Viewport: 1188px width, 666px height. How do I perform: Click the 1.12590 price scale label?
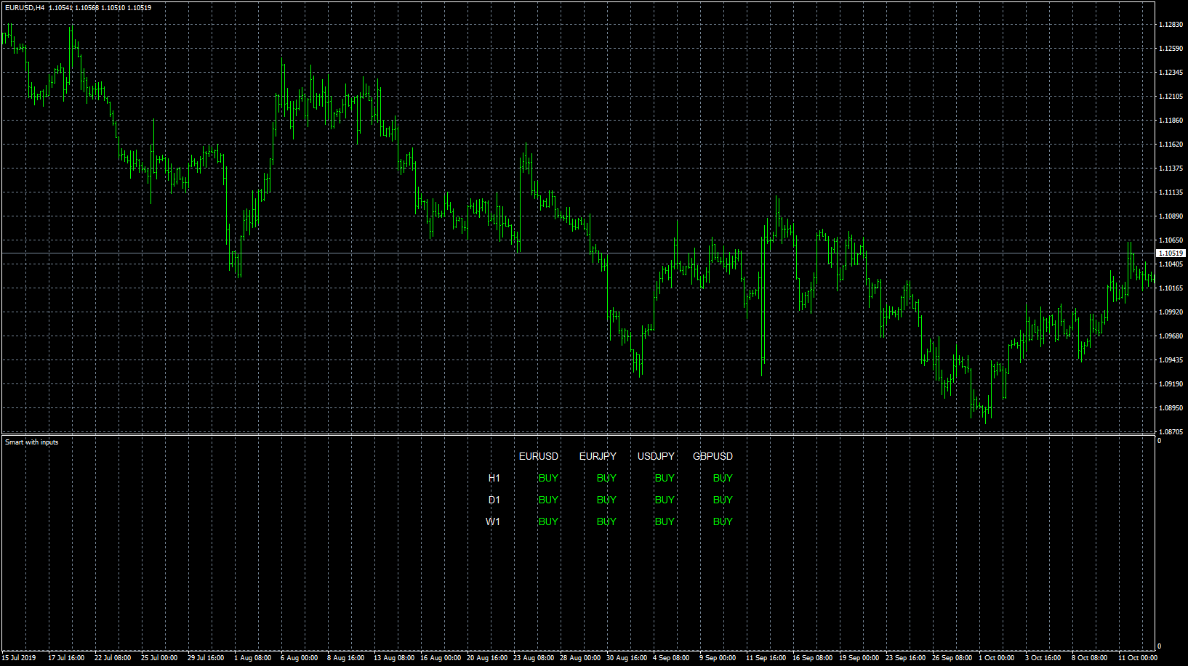tap(1171, 49)
